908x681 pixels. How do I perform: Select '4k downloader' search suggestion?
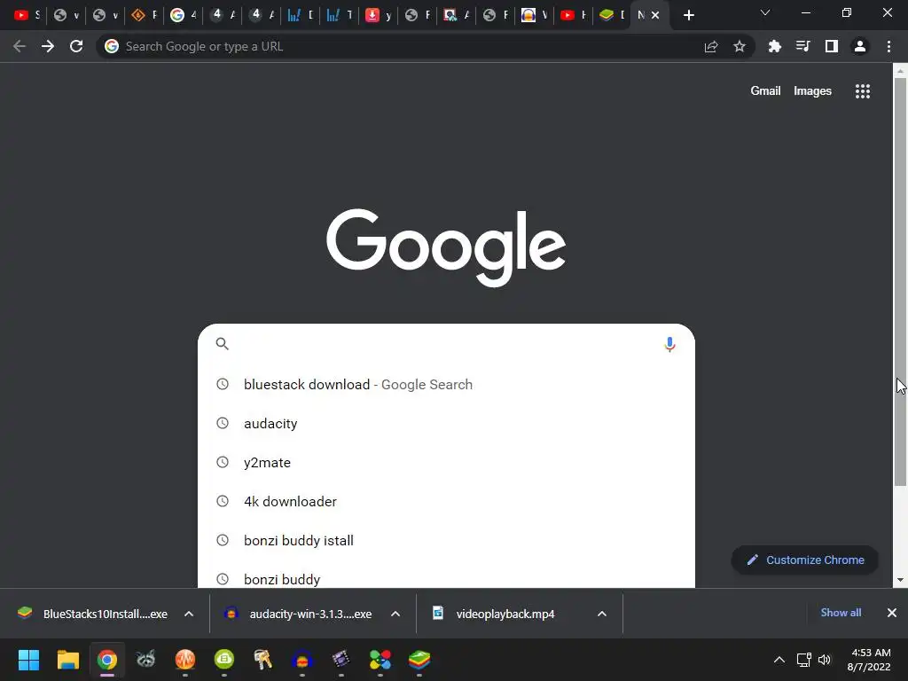pyautogui.click(x=446, y=502)
